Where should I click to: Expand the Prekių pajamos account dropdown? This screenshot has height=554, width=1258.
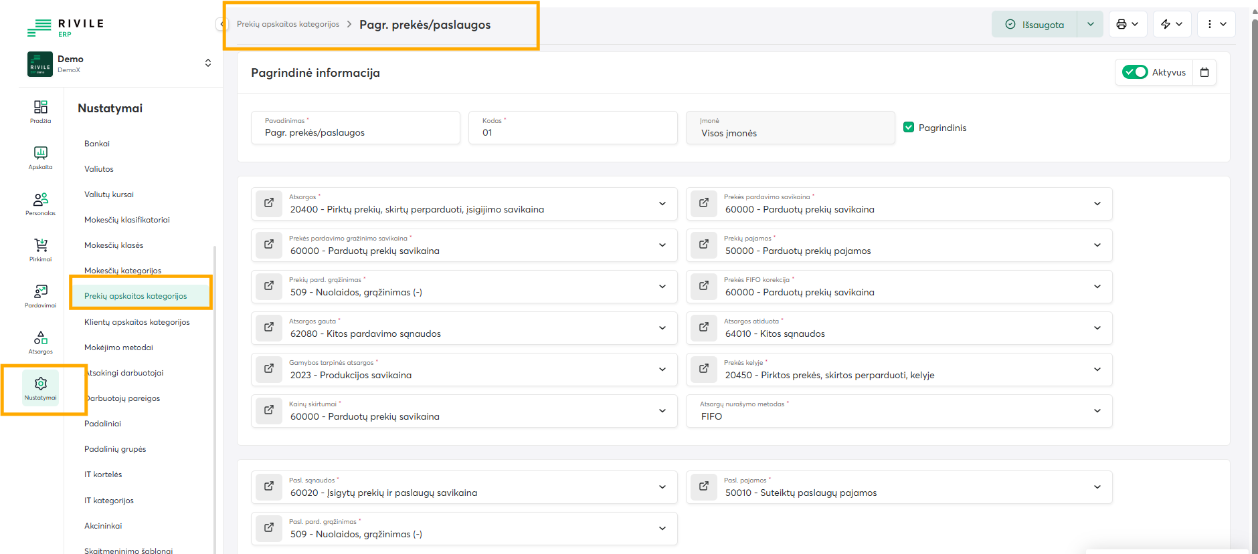tap(1097, 245)
